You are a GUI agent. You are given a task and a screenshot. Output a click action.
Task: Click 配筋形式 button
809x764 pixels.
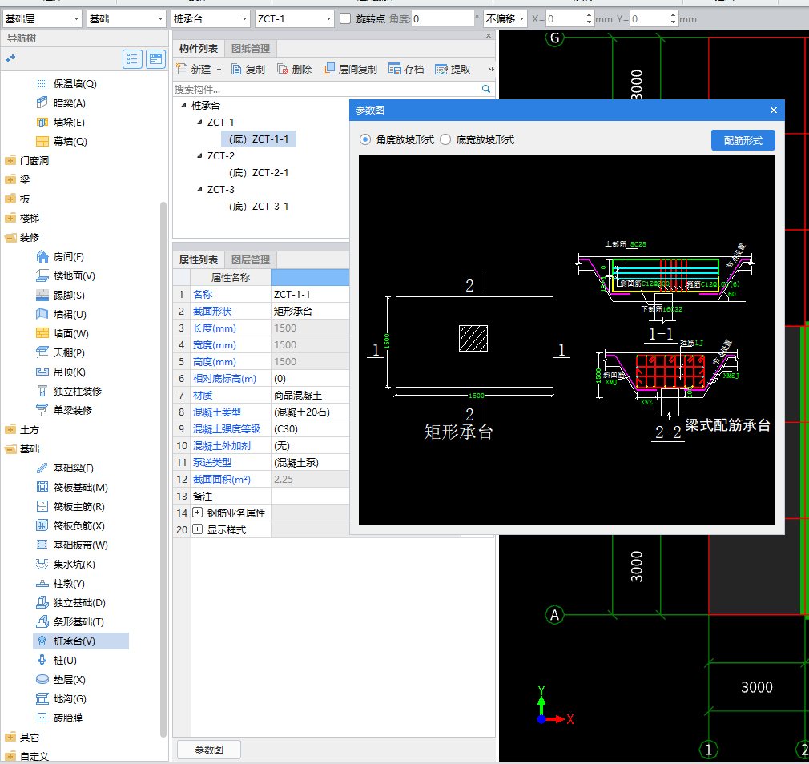pyautogui.click(x=743, y=140)
